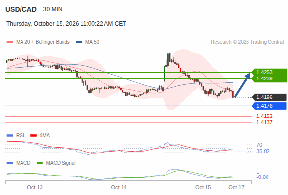The height and width of the screenshot is (195, 288).
Task: Click the blue upward forecast arrow
Action: 243,85
